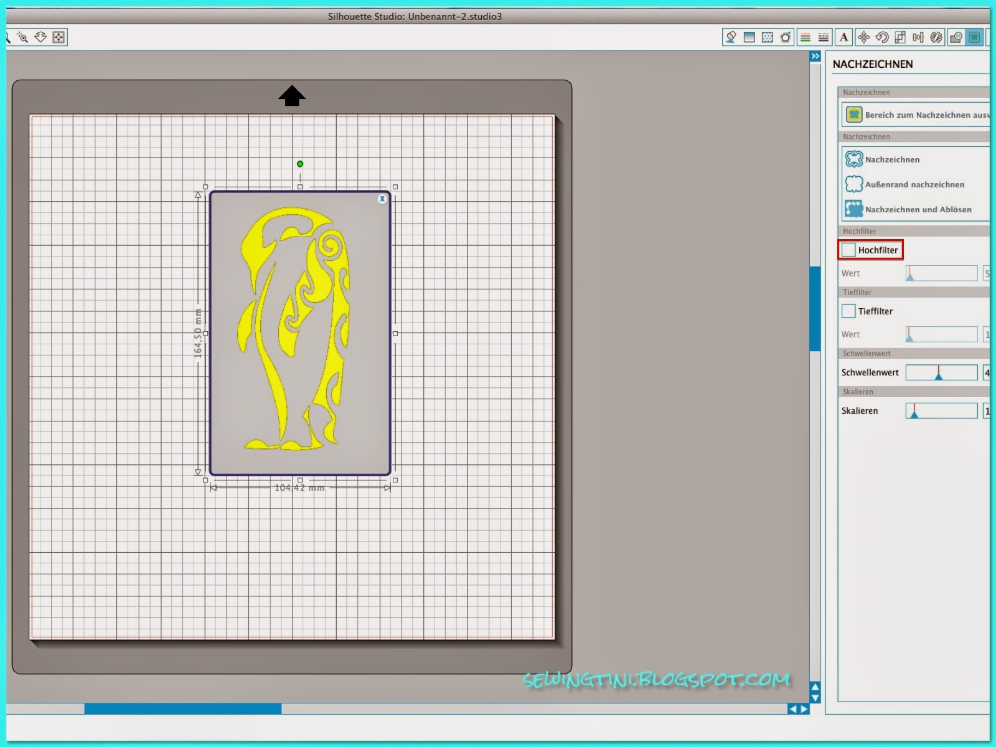
Task: Click the horizontal scrollbar left arrow
Action: pos(792,708)
